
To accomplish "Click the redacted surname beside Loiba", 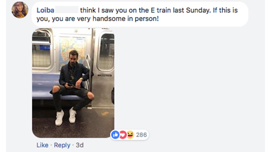I will coord(67,10).
